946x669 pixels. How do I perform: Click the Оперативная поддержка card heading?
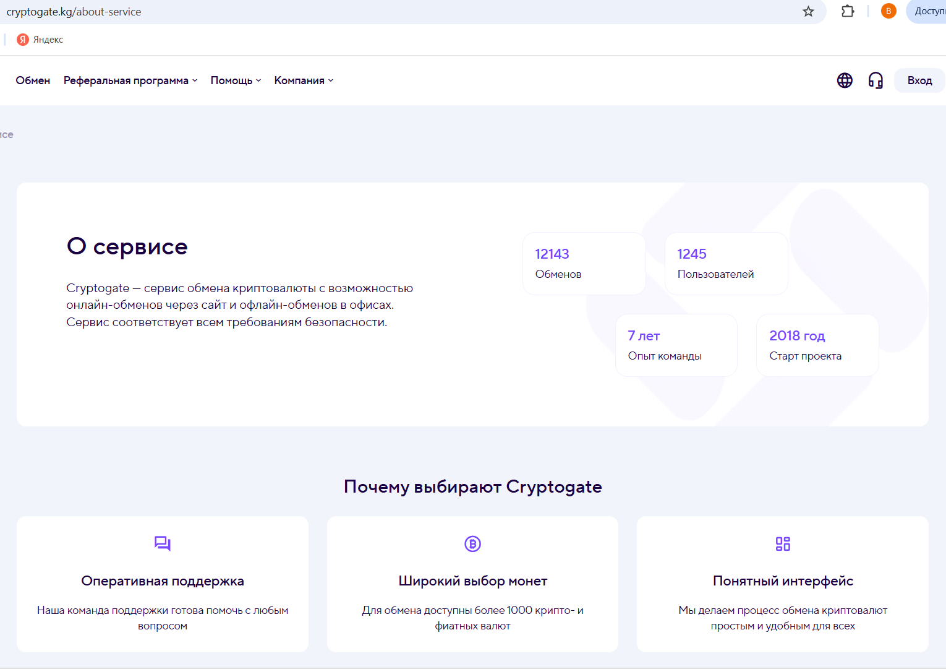163,581
